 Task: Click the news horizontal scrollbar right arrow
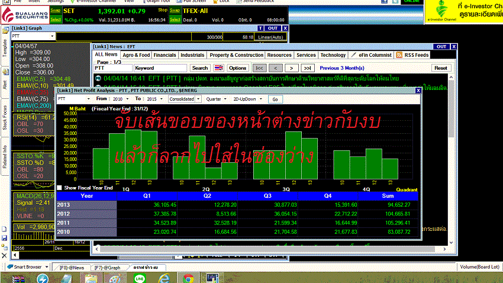click(444, 249)
